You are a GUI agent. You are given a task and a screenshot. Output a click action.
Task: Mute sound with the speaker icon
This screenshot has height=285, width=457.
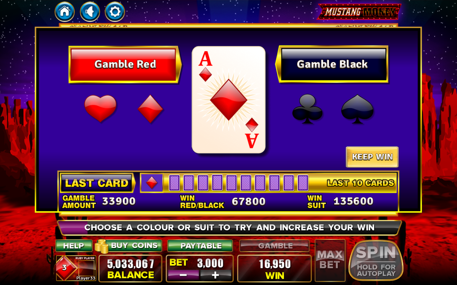(x=90, y=12)
